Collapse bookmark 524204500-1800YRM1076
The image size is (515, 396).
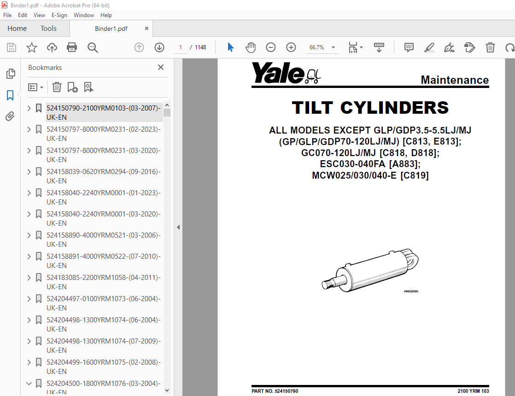coord(29,383)
